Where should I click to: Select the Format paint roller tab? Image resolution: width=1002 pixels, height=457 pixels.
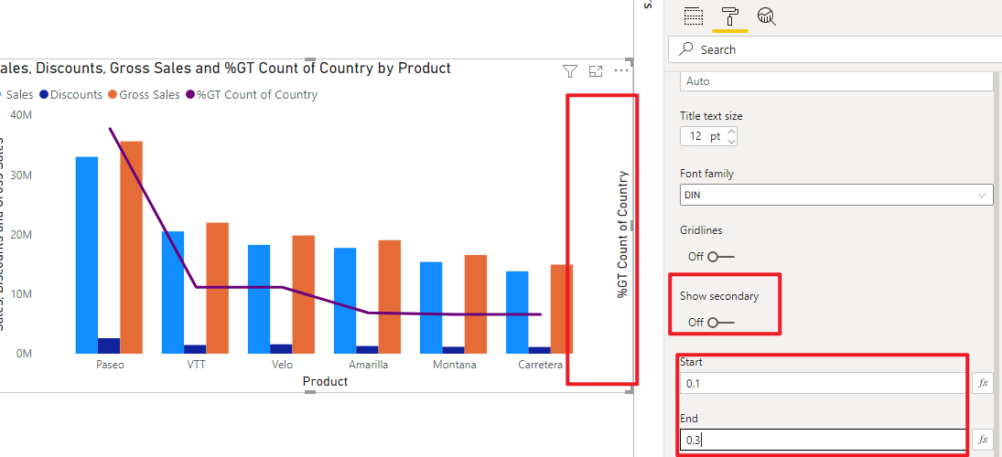click(730, 16)
